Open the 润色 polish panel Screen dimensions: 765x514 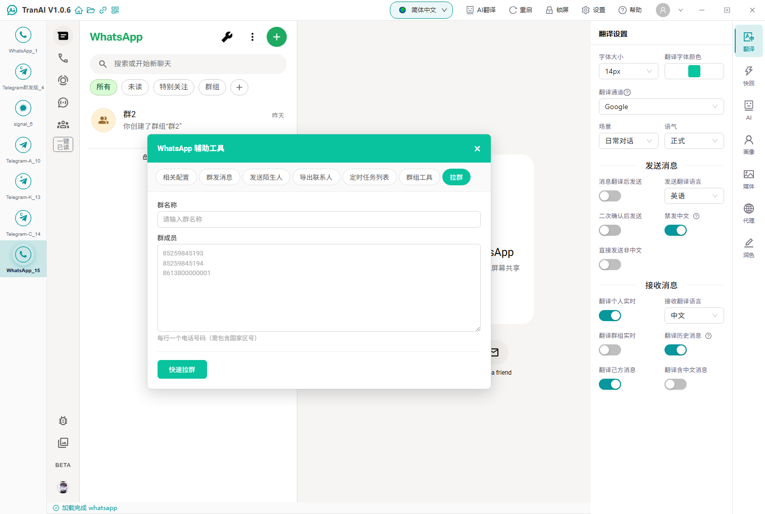click(749, 247)
